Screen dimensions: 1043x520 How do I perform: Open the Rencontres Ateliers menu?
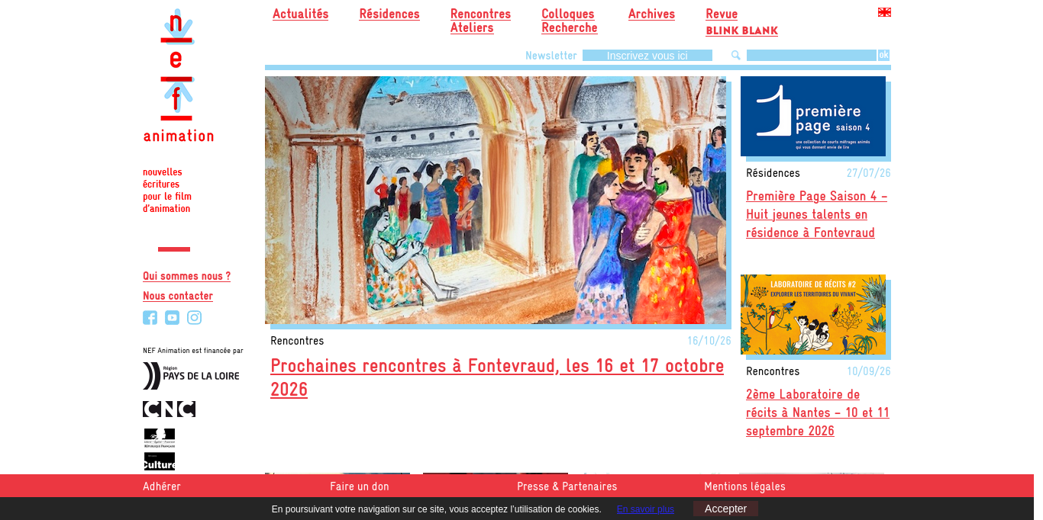[x=480, y=21]
